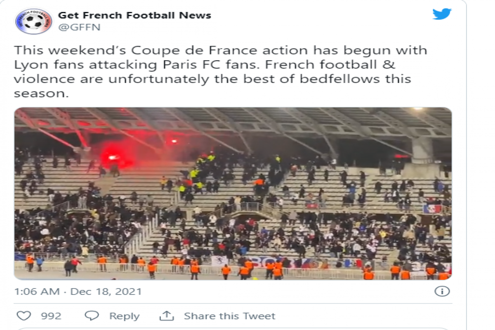
Task: Open the @GFFN handle link
Action: [79, 28]
